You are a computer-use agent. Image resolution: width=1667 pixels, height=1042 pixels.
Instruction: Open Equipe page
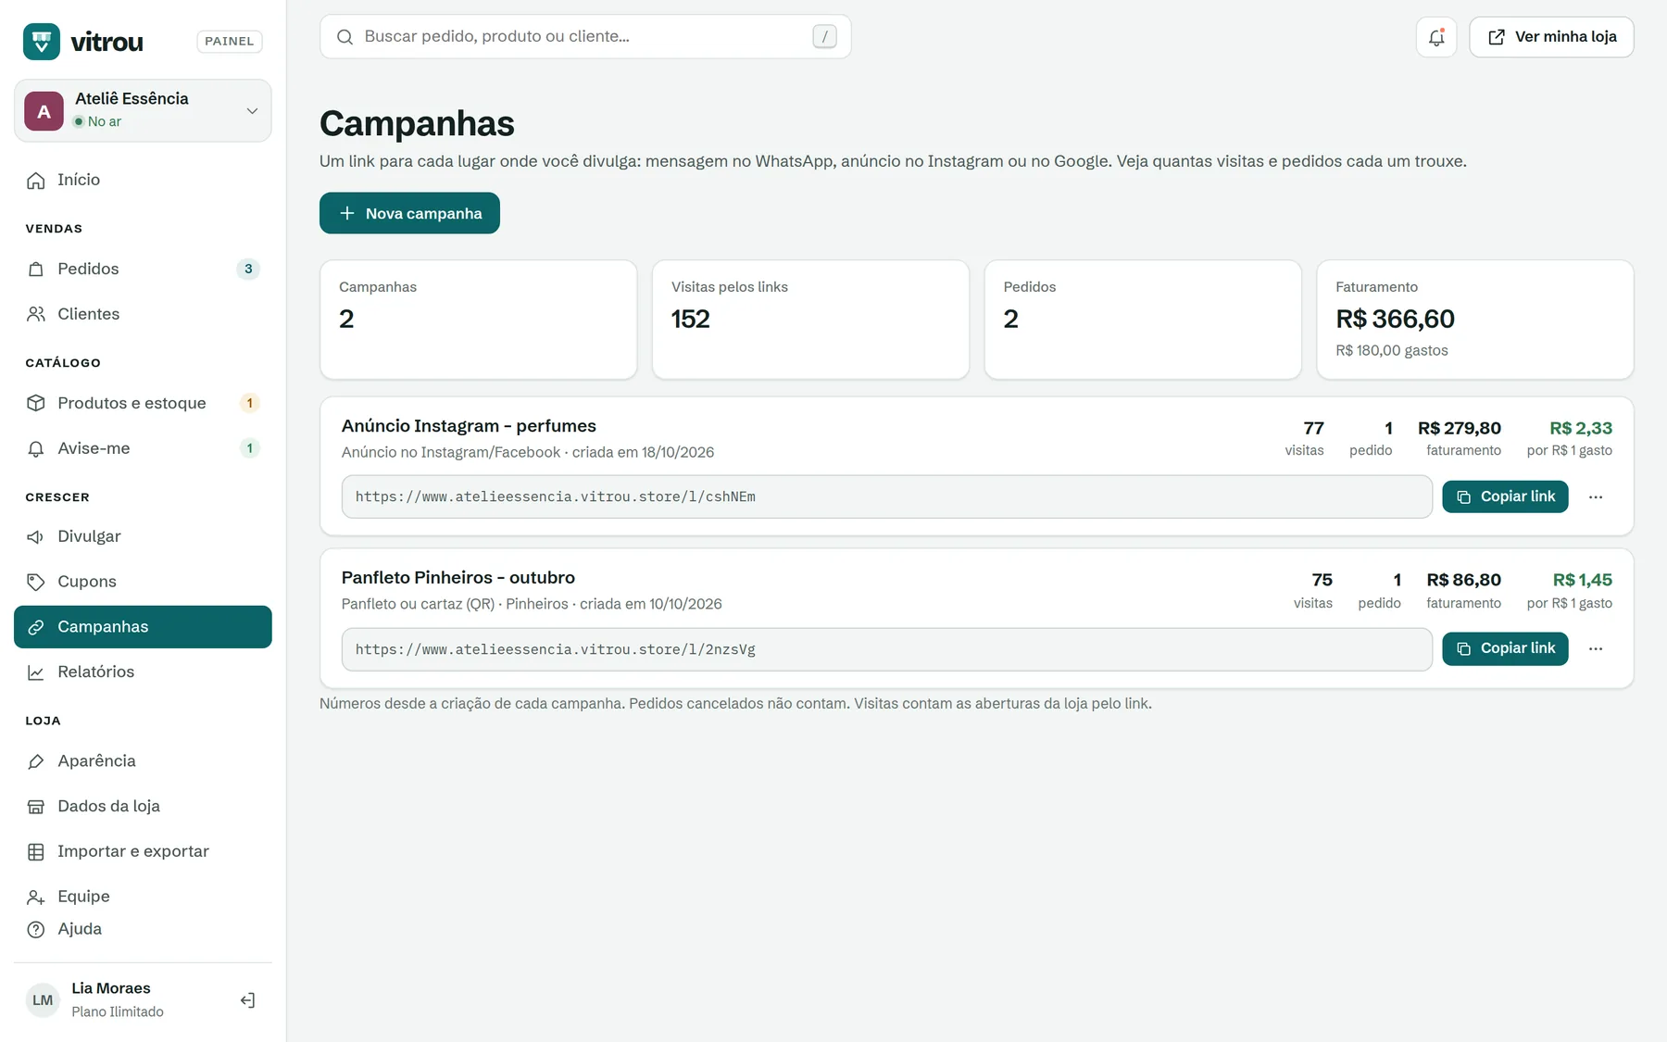[x=143, y=897]
